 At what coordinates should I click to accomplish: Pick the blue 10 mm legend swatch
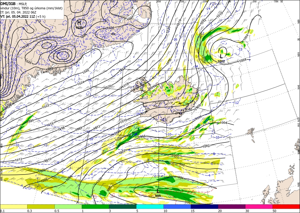[x=177, y=206]
